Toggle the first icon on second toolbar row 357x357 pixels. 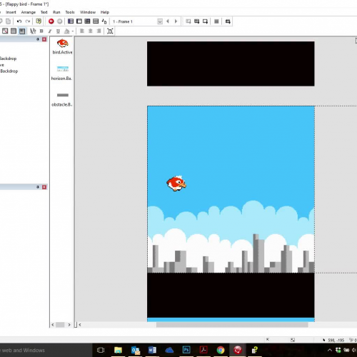pyautogui.click(x=5, y=31)
